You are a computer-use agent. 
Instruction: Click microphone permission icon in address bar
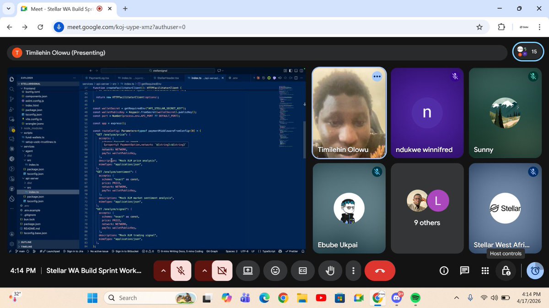(59, 27)
